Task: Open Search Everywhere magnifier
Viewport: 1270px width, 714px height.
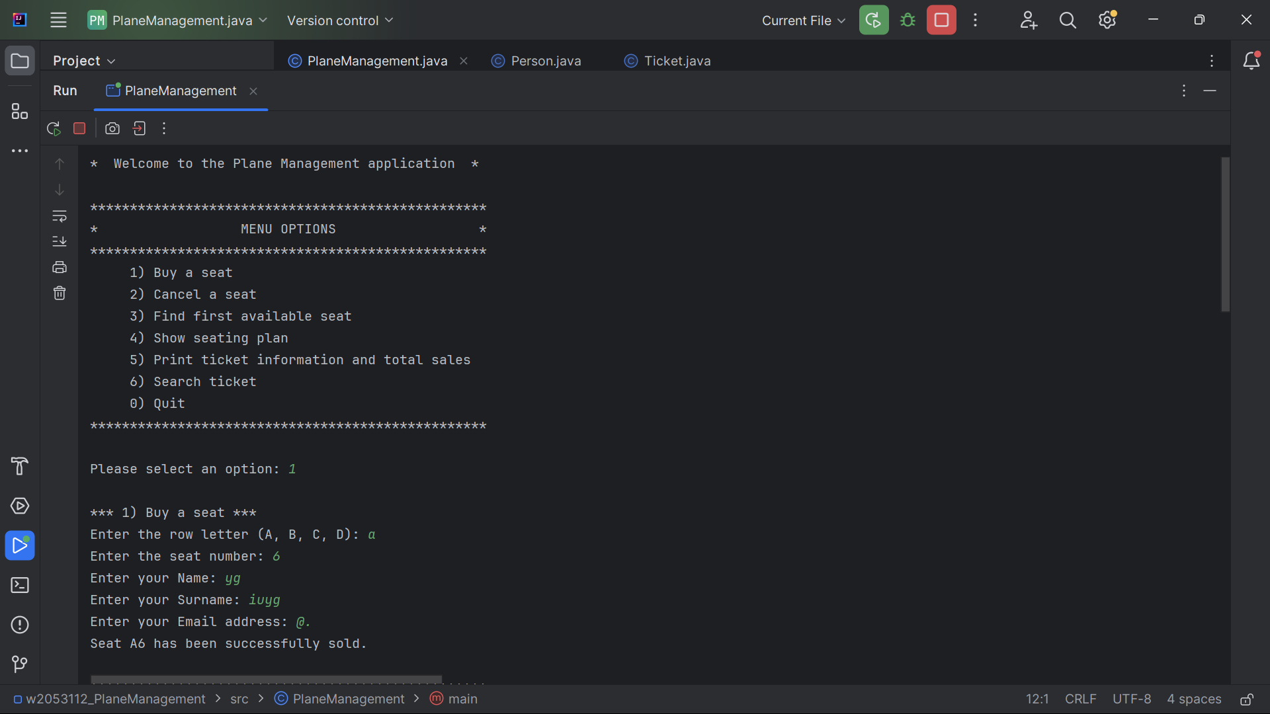Action: pyautogui.click(x=1068, y=20)
